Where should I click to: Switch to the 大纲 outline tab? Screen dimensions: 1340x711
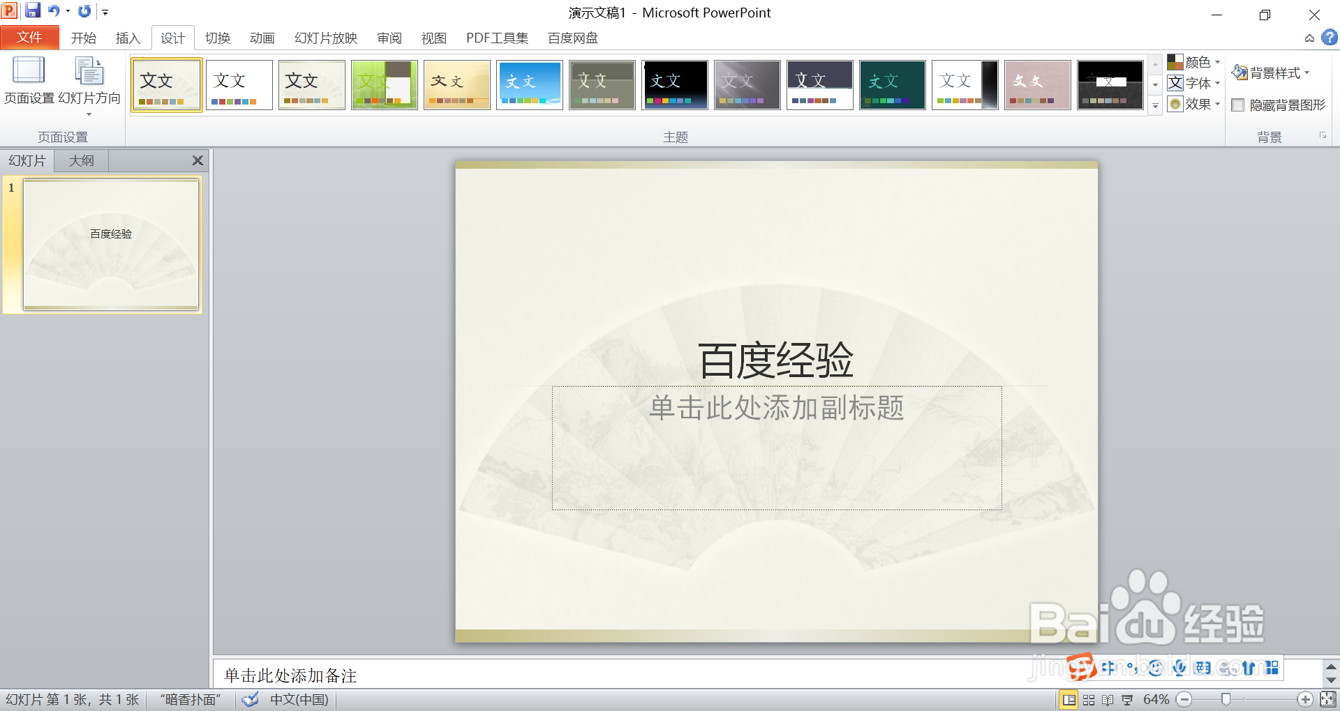click(x=80, y=160)
